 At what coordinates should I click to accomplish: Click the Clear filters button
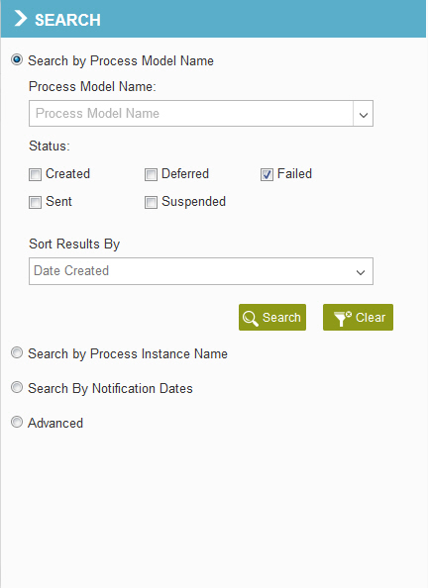point(358,317)
